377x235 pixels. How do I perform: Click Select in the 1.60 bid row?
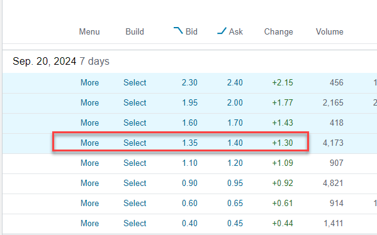pos(135,123)
